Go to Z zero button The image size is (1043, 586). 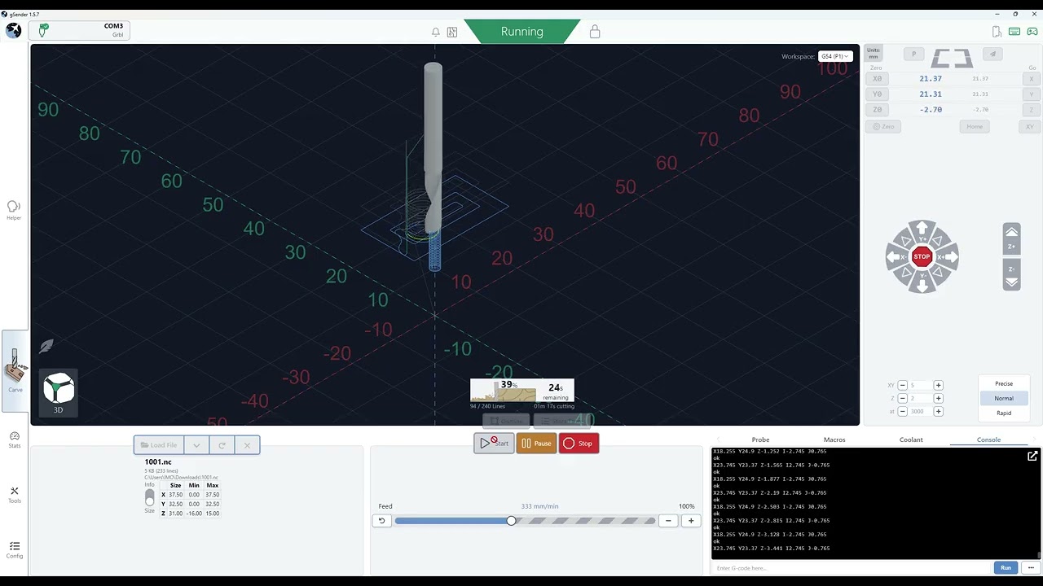coord(1031,109)
